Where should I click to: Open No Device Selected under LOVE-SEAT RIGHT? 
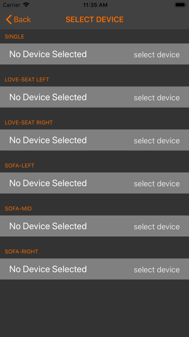point(94,140)
